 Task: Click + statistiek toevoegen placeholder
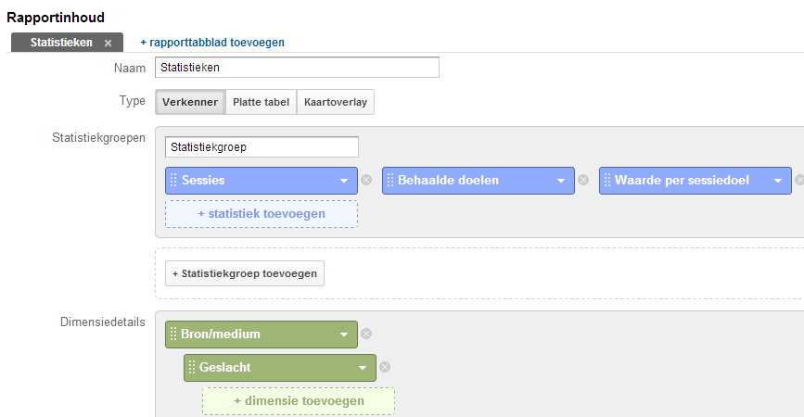(262, 214)
